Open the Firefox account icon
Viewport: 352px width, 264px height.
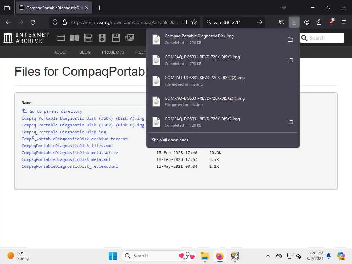coord(307,22)
